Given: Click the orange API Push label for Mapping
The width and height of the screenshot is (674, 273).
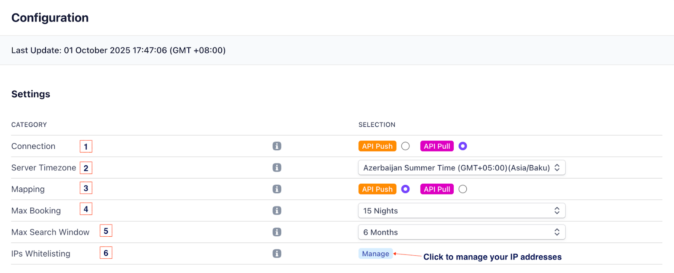Looking at the screenshot, I should pyautogui.click(x=377, y=189).
